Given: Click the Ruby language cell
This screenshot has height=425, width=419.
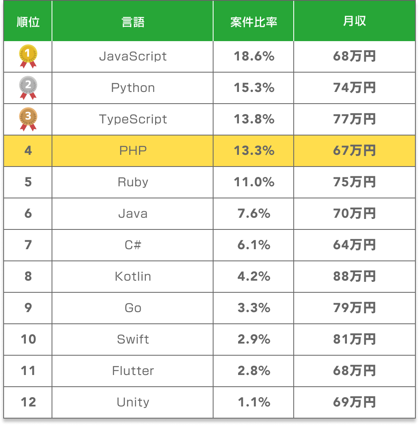Looking at the screenshot, I should (x=133, y=182).
